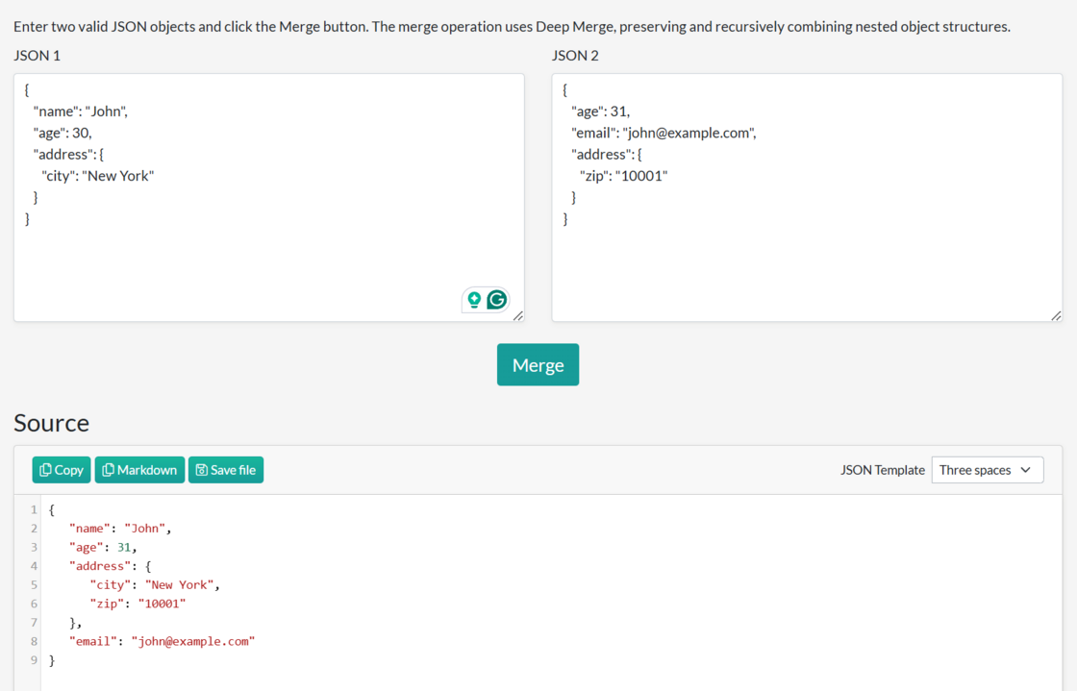Click the "email" line in JSON 2

tap(664, 133)
